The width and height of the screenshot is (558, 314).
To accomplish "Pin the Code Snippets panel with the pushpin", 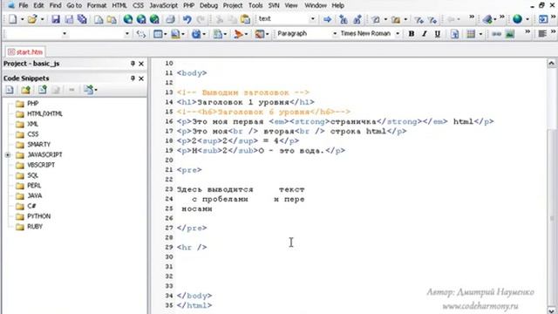I will tap(133, 78).
